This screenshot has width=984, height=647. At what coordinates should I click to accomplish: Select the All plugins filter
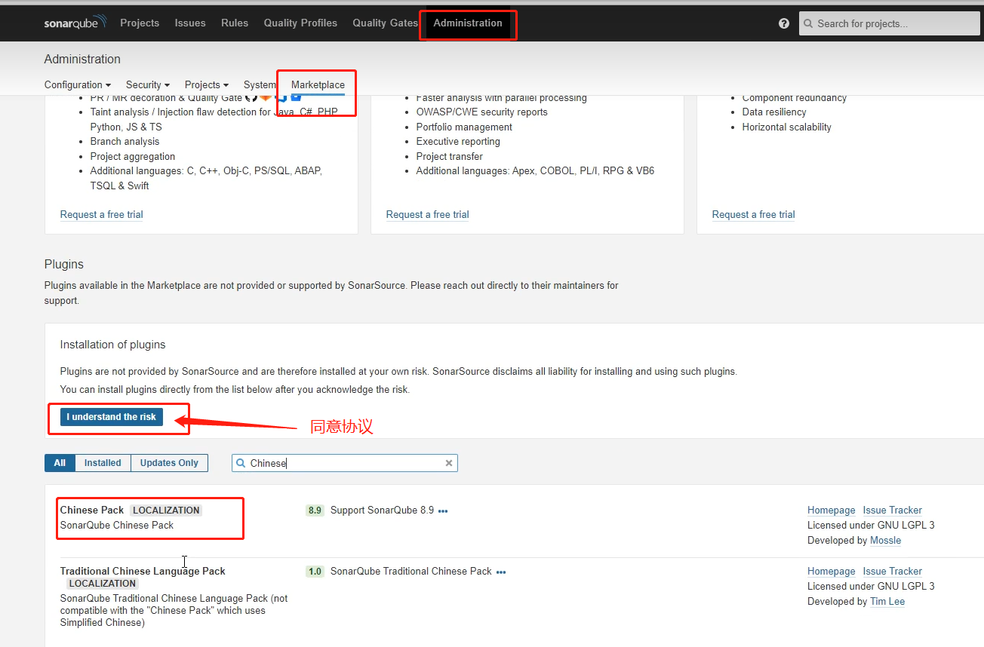click(x=60, y=463)
